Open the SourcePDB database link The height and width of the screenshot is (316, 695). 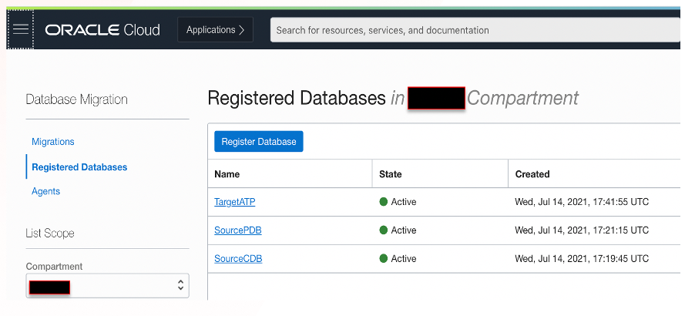click(238, 230)
